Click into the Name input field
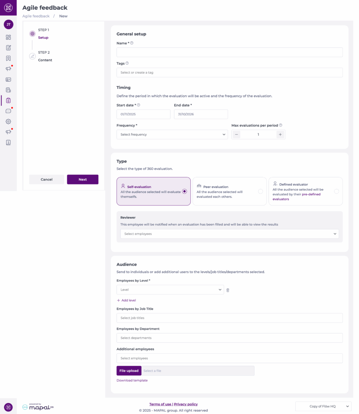Viewport: 359px width, 414px height. point(229,52)
